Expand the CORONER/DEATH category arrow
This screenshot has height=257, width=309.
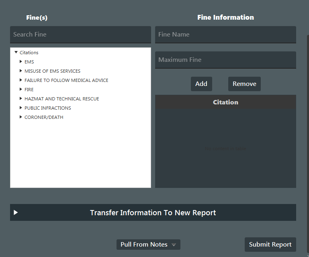pyautogui.click(x=21, y=117)
